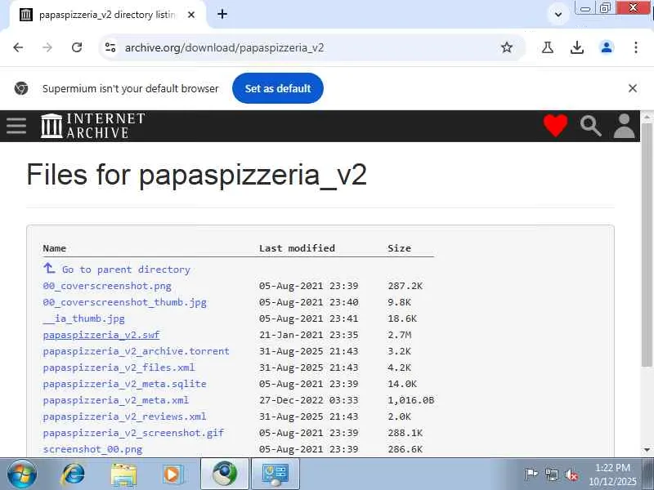Click the red donate heart icon

[555, 126]
